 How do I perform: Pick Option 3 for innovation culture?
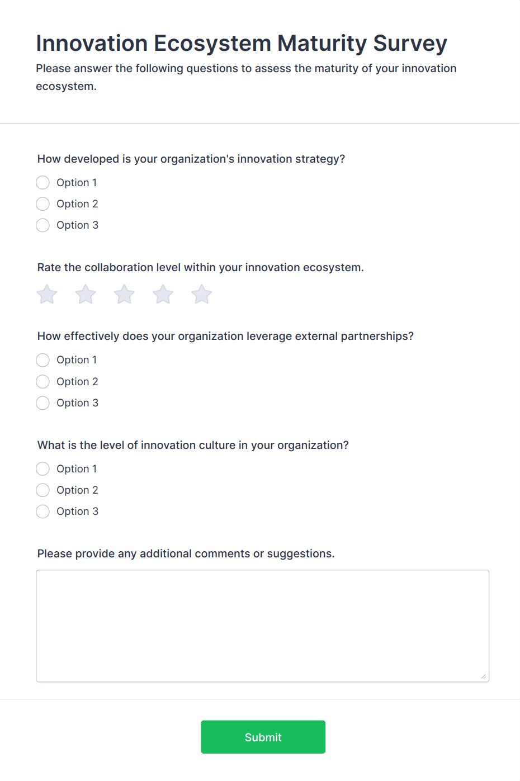[x=43, y=512]
